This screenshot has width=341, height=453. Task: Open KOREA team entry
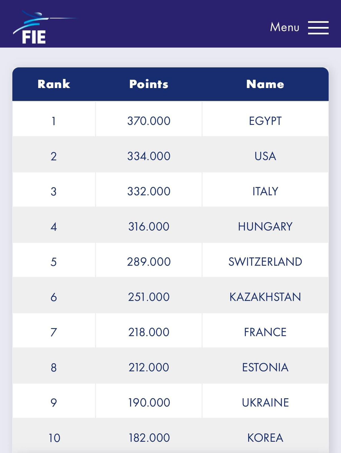point(265,438)
